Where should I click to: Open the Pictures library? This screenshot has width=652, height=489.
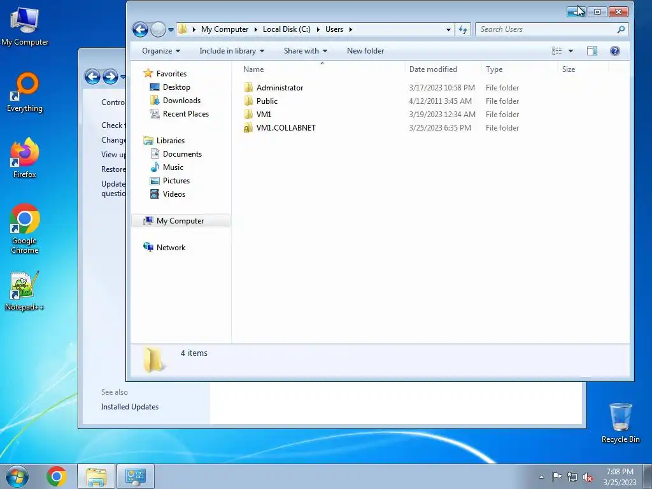176,180
